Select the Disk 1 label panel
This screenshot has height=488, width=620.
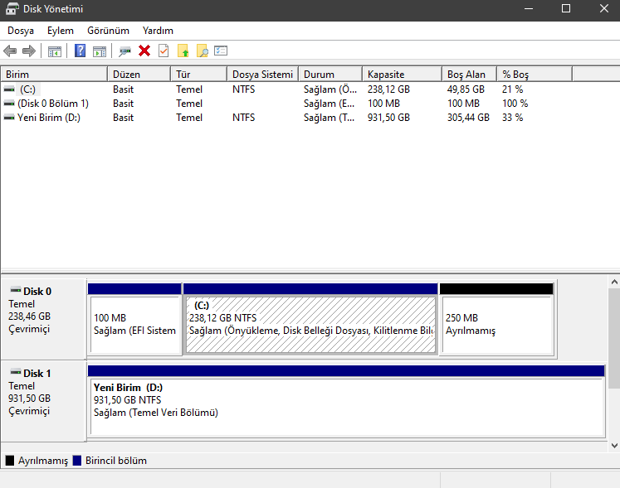click(43, 401)
